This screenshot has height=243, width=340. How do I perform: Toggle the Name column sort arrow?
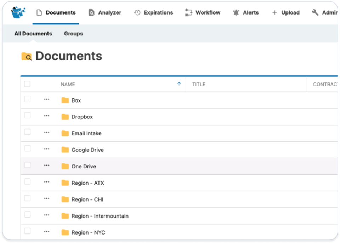coord(179,84)
